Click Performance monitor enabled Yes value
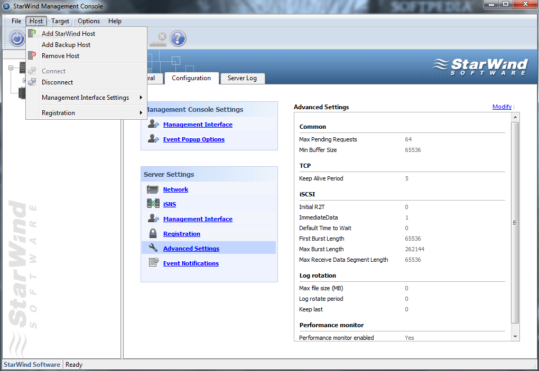 point(410,337)
